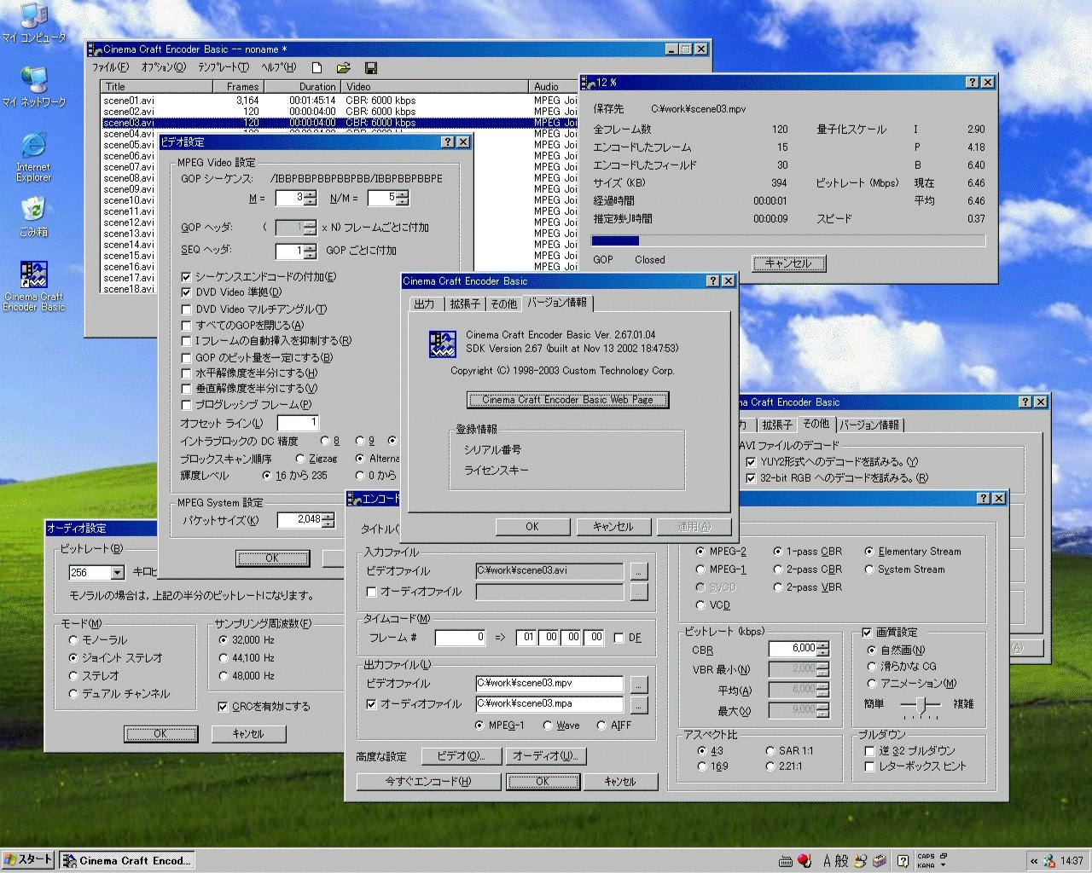Open the ファイル(F) menu
This screenshot has height=873, width=1092.
pyautogui.click(x=111, y=67)
